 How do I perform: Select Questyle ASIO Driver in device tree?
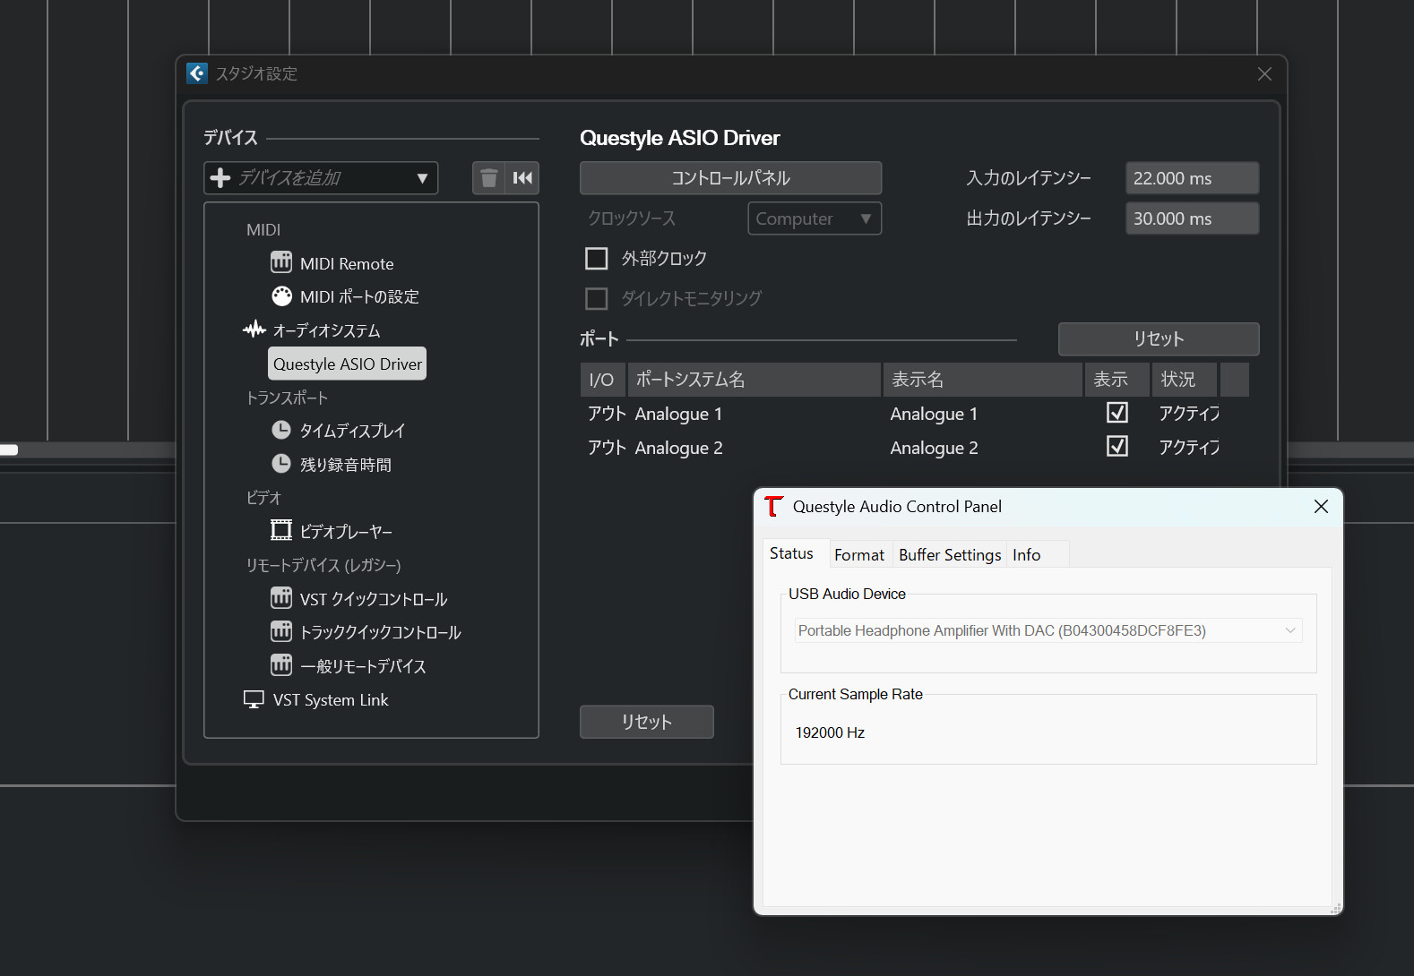tap(347, 364)
